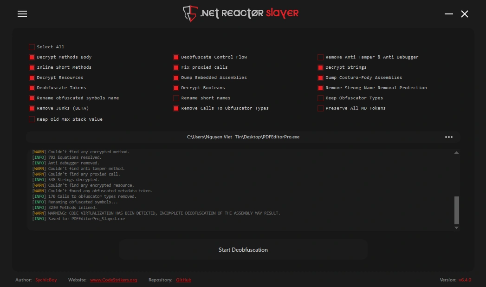Image resolution: width=486 pixels, height=287 pixels.
Task: Toggle Decrypt Methods Body option
Action: coord(32,57)
